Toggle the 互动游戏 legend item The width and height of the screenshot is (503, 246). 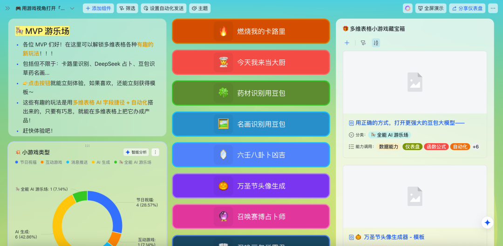(52, 162)
